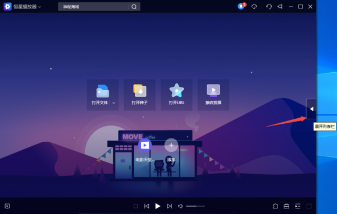This screenshot has height=214, width=337.
Task: Open the toolbox briefcase icon at bottom right
Action: click(286, 206)
